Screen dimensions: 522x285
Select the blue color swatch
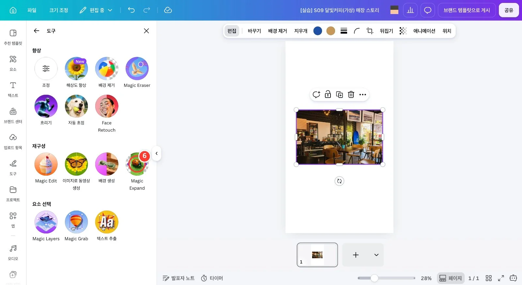tap(318, 31)
